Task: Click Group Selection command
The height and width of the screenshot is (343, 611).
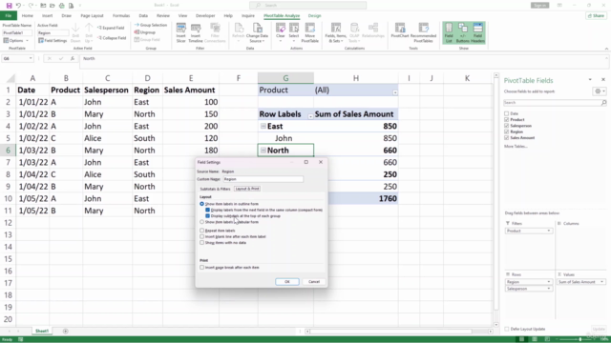Action: click(x=151, y=25)
